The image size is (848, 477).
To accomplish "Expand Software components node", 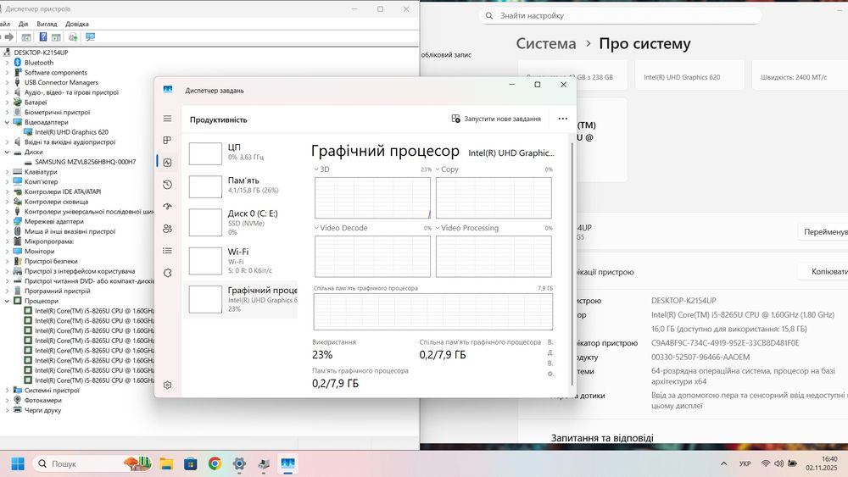I will pyautogui.click(x=7, y=72).
